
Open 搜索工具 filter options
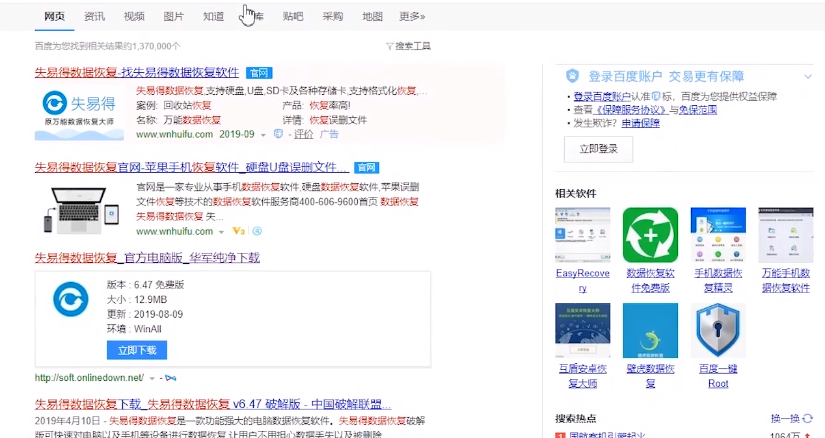(x=408, y=46)
